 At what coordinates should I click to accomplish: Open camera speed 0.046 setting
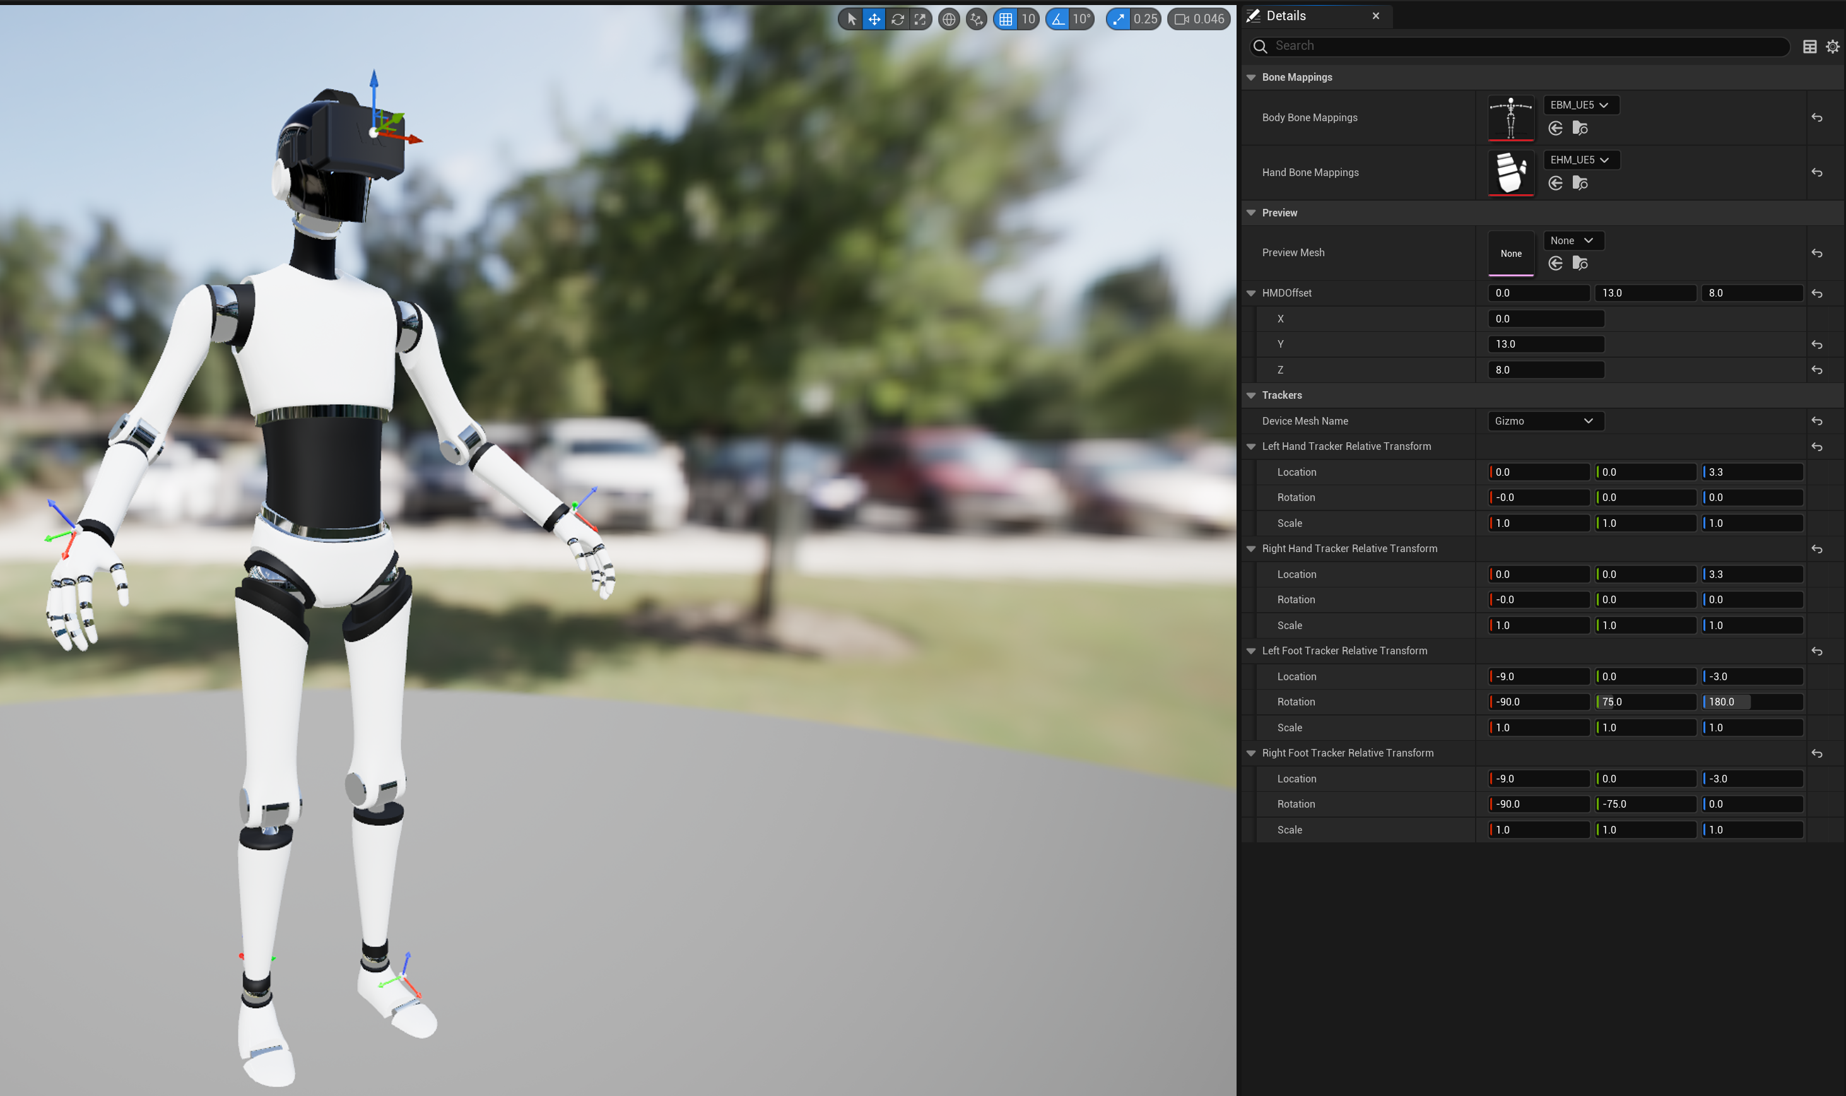[x=1199, y=19]
